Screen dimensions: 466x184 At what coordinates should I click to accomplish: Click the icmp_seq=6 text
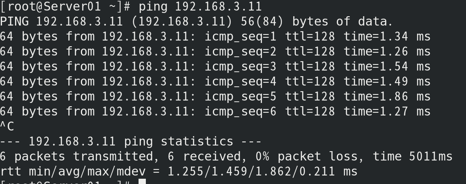tap(240, 112)
